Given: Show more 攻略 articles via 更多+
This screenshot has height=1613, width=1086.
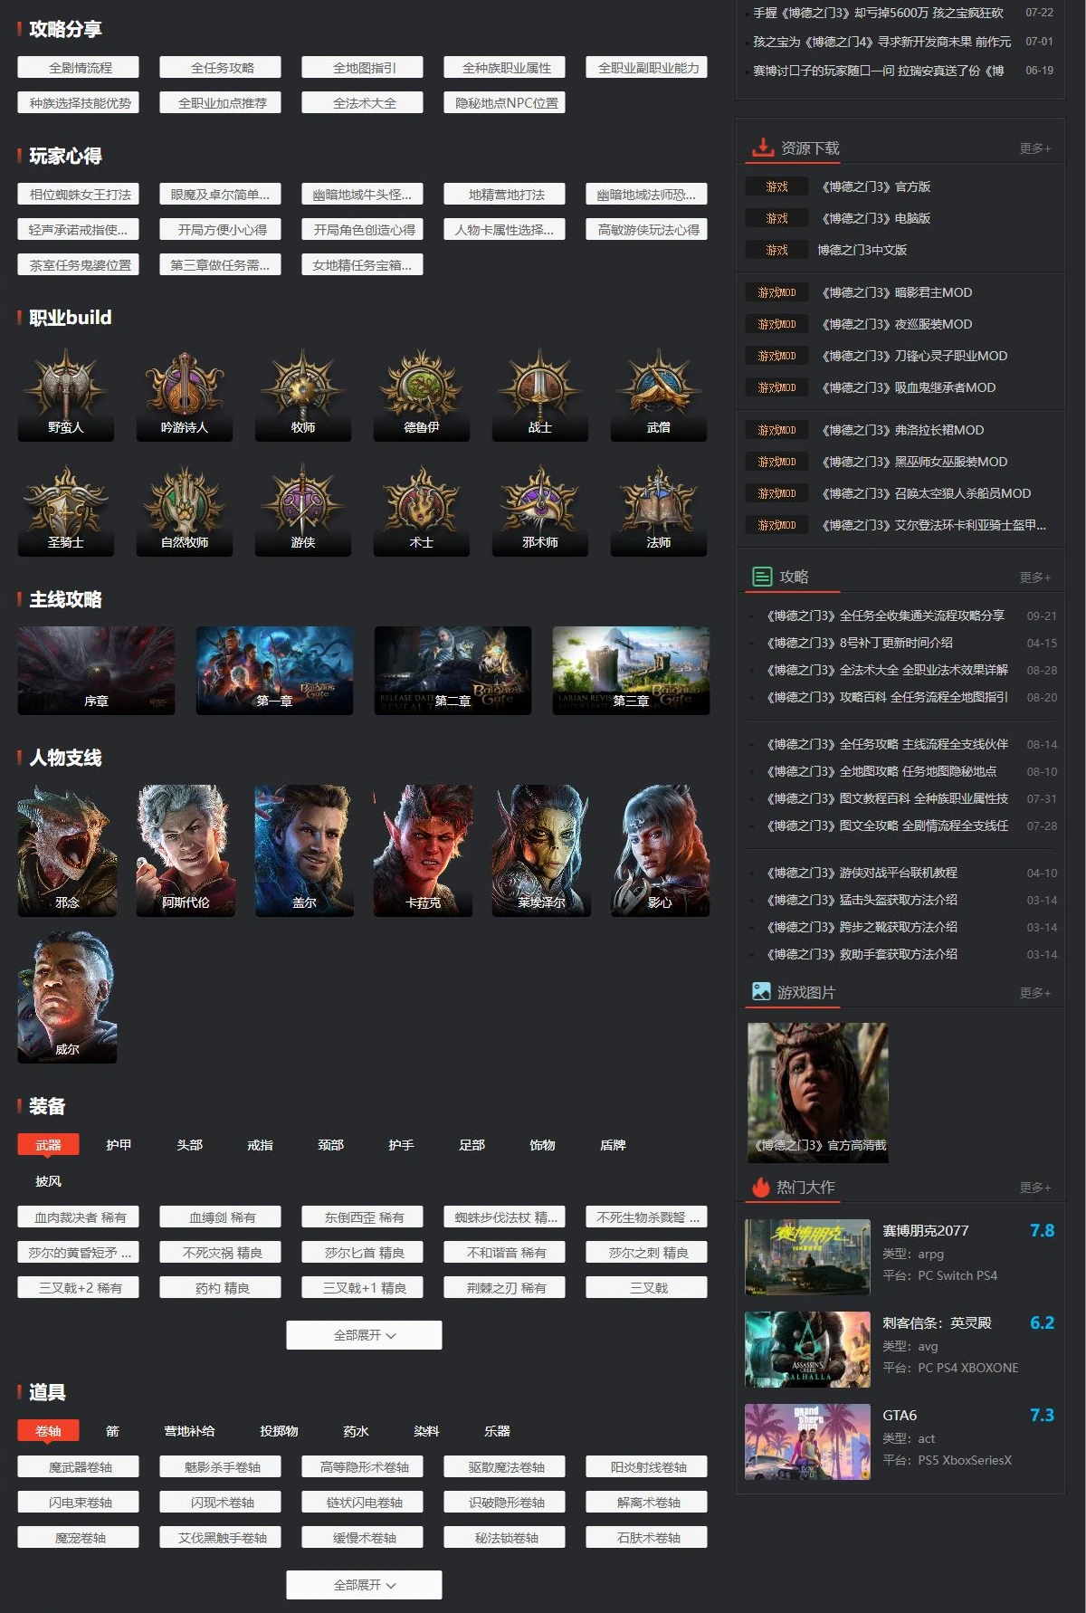Looking at the screenshot, I should coord(1035,577).
